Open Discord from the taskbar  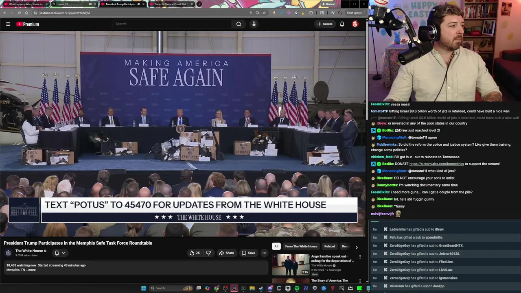(270, 288)
